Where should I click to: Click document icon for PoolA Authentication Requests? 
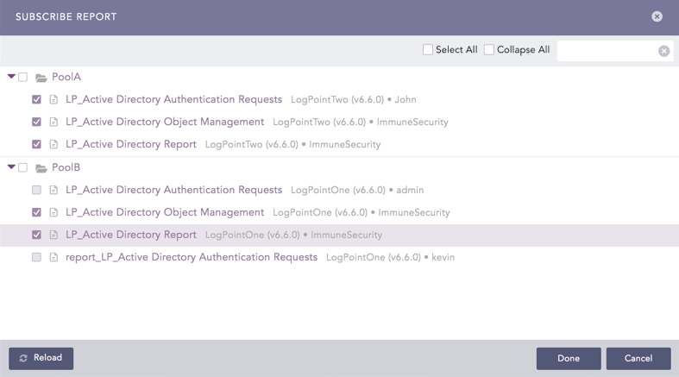tap(53, 100)
